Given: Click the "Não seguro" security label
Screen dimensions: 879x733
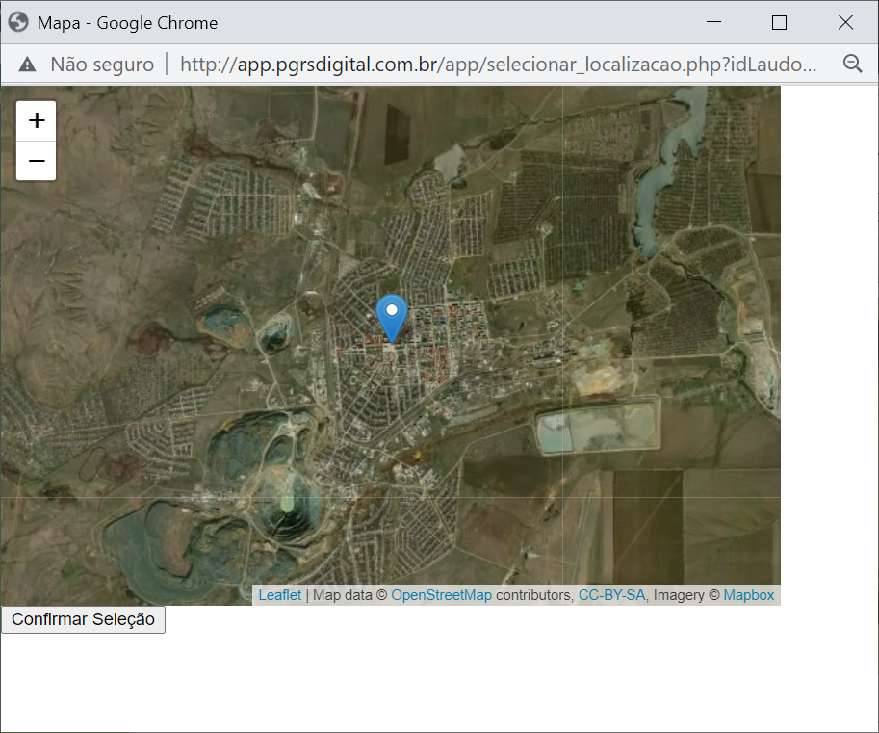Looking at the screenshot, I should click(x=101, y=65).
